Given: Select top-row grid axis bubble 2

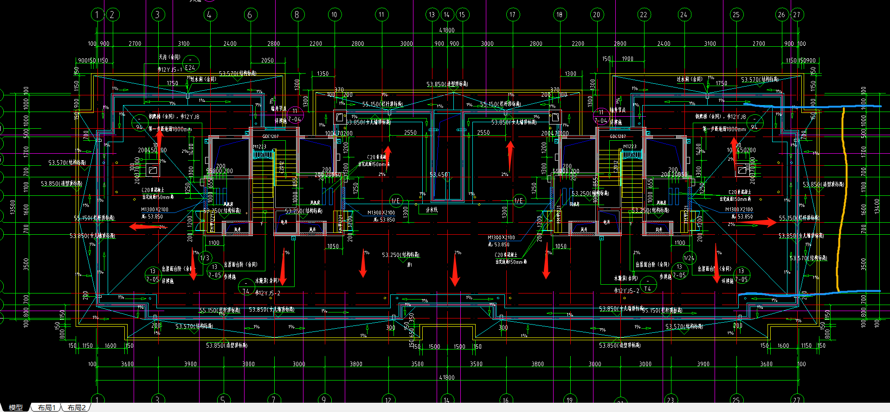Looking at the screenshot, I should [x=112, y=14].
